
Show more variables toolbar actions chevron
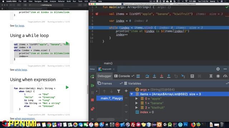tap(126, 120)
